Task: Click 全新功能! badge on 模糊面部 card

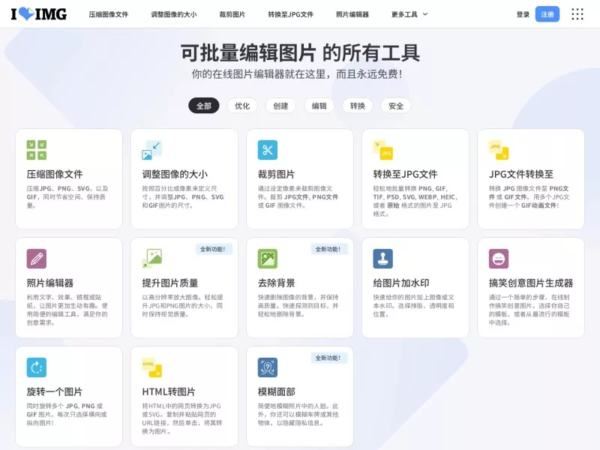Action: coord(329,358)
